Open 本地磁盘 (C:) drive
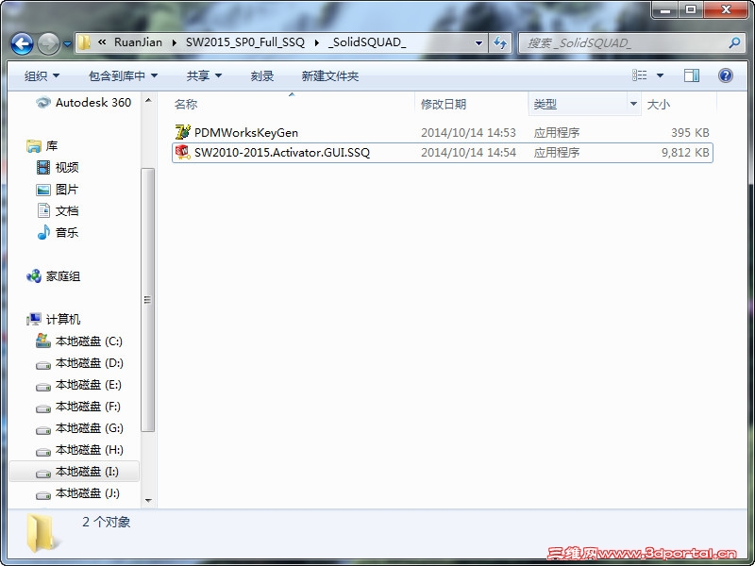The height and width of the screenshot is (566, 755). click(79, 341)
